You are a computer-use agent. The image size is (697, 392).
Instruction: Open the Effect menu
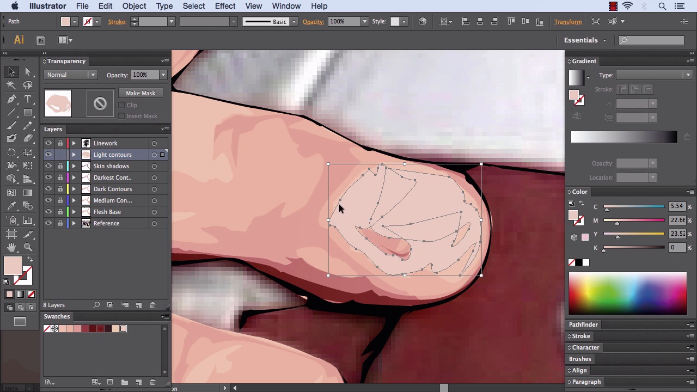[x=225, y=6]
